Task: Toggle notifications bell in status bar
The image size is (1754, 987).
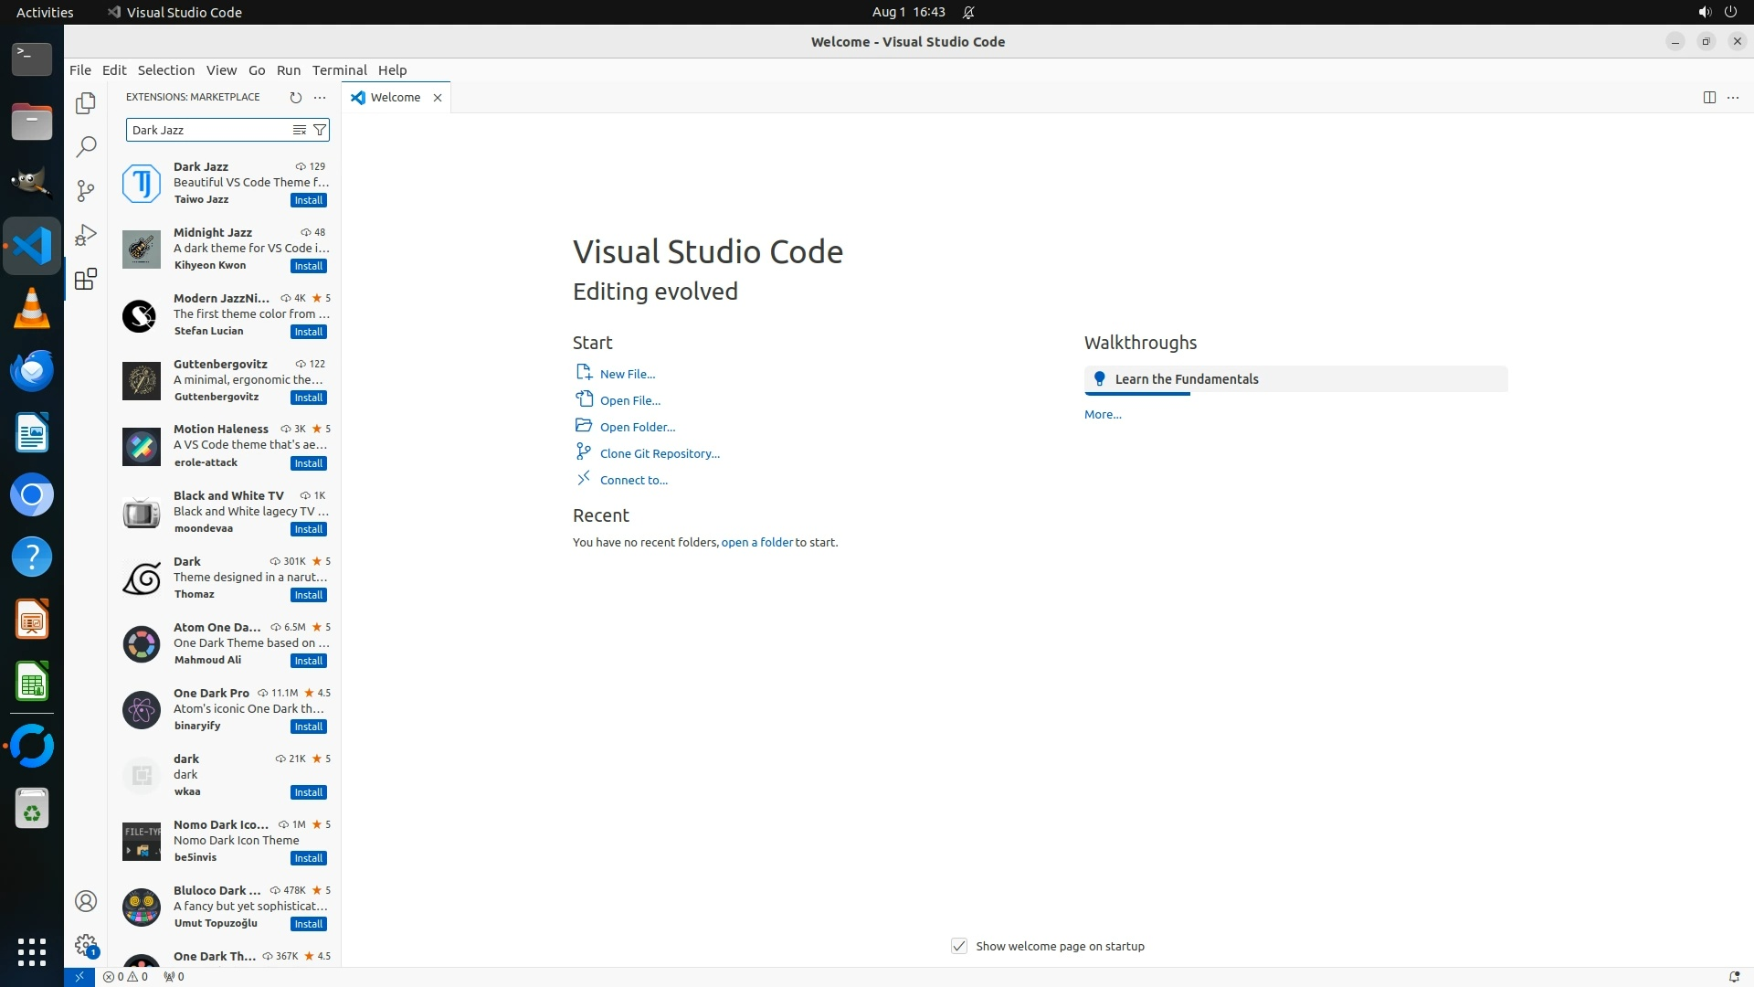Action: [1733, 976]
